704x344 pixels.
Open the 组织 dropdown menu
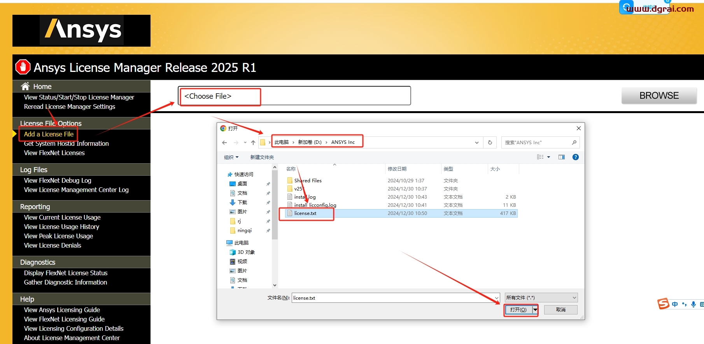pyautogui.click(x=231, y=157)
